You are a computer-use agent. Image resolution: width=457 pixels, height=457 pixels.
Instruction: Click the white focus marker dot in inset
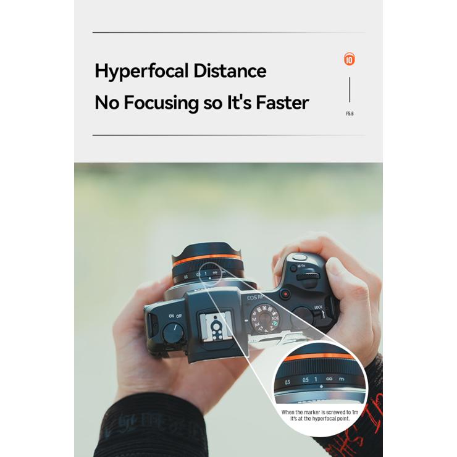(x=322, y=387)
